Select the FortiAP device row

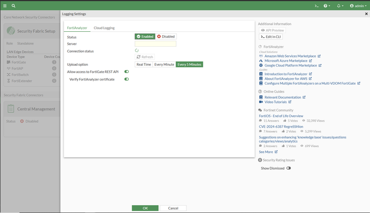pos(32,69)
